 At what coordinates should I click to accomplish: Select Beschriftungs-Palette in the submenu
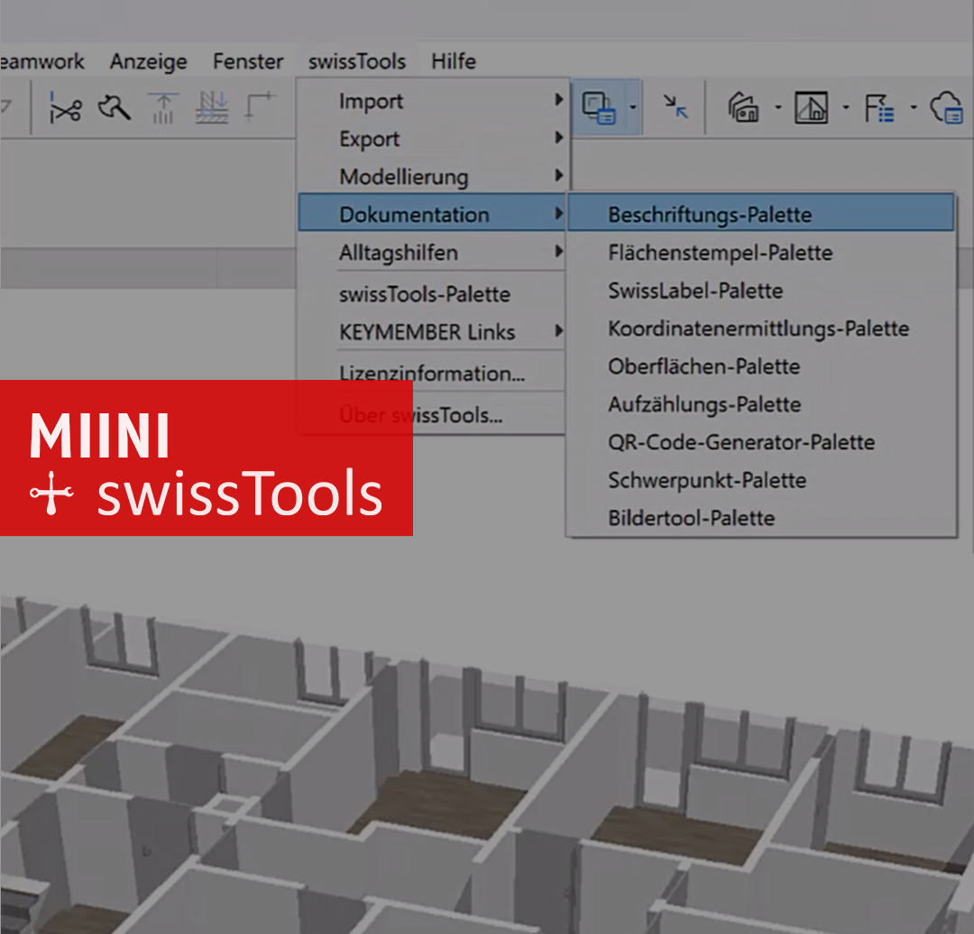pos(761,213)
